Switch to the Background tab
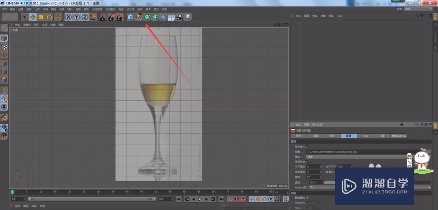Image resolution: width=438 pixels, height=210 pixels. [x=349, y=136]
